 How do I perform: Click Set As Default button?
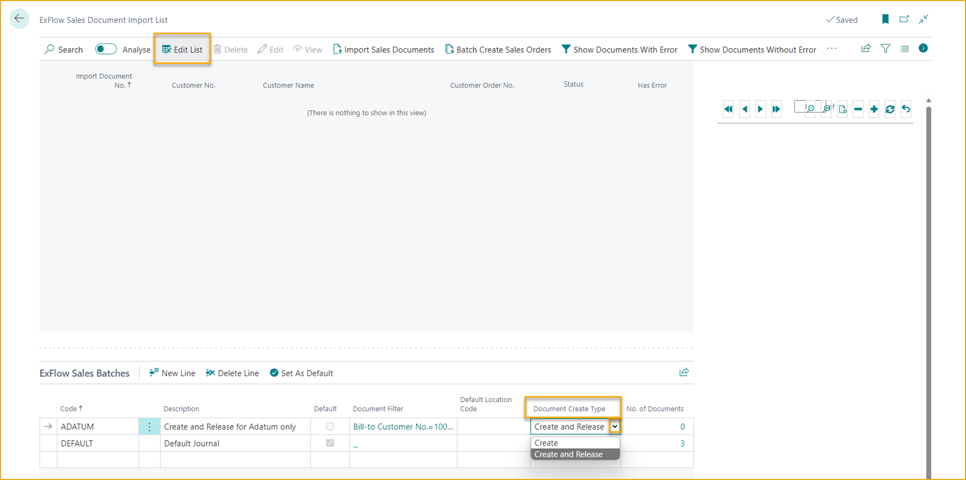coord(302,373)
